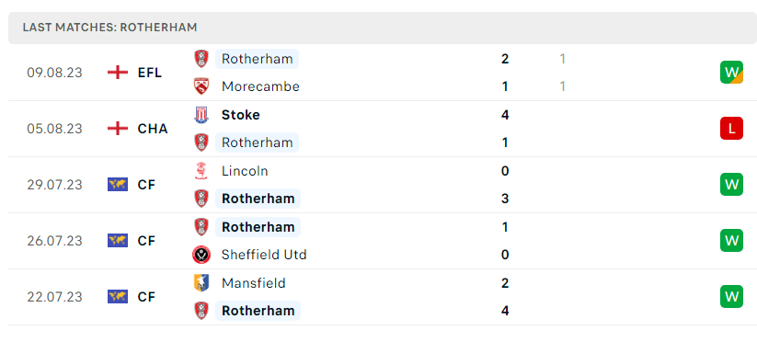Image resolution: width=757 pixels, height=342 pixels.
Task: Click the England flag beside CHA
Action: pos(118,129)
